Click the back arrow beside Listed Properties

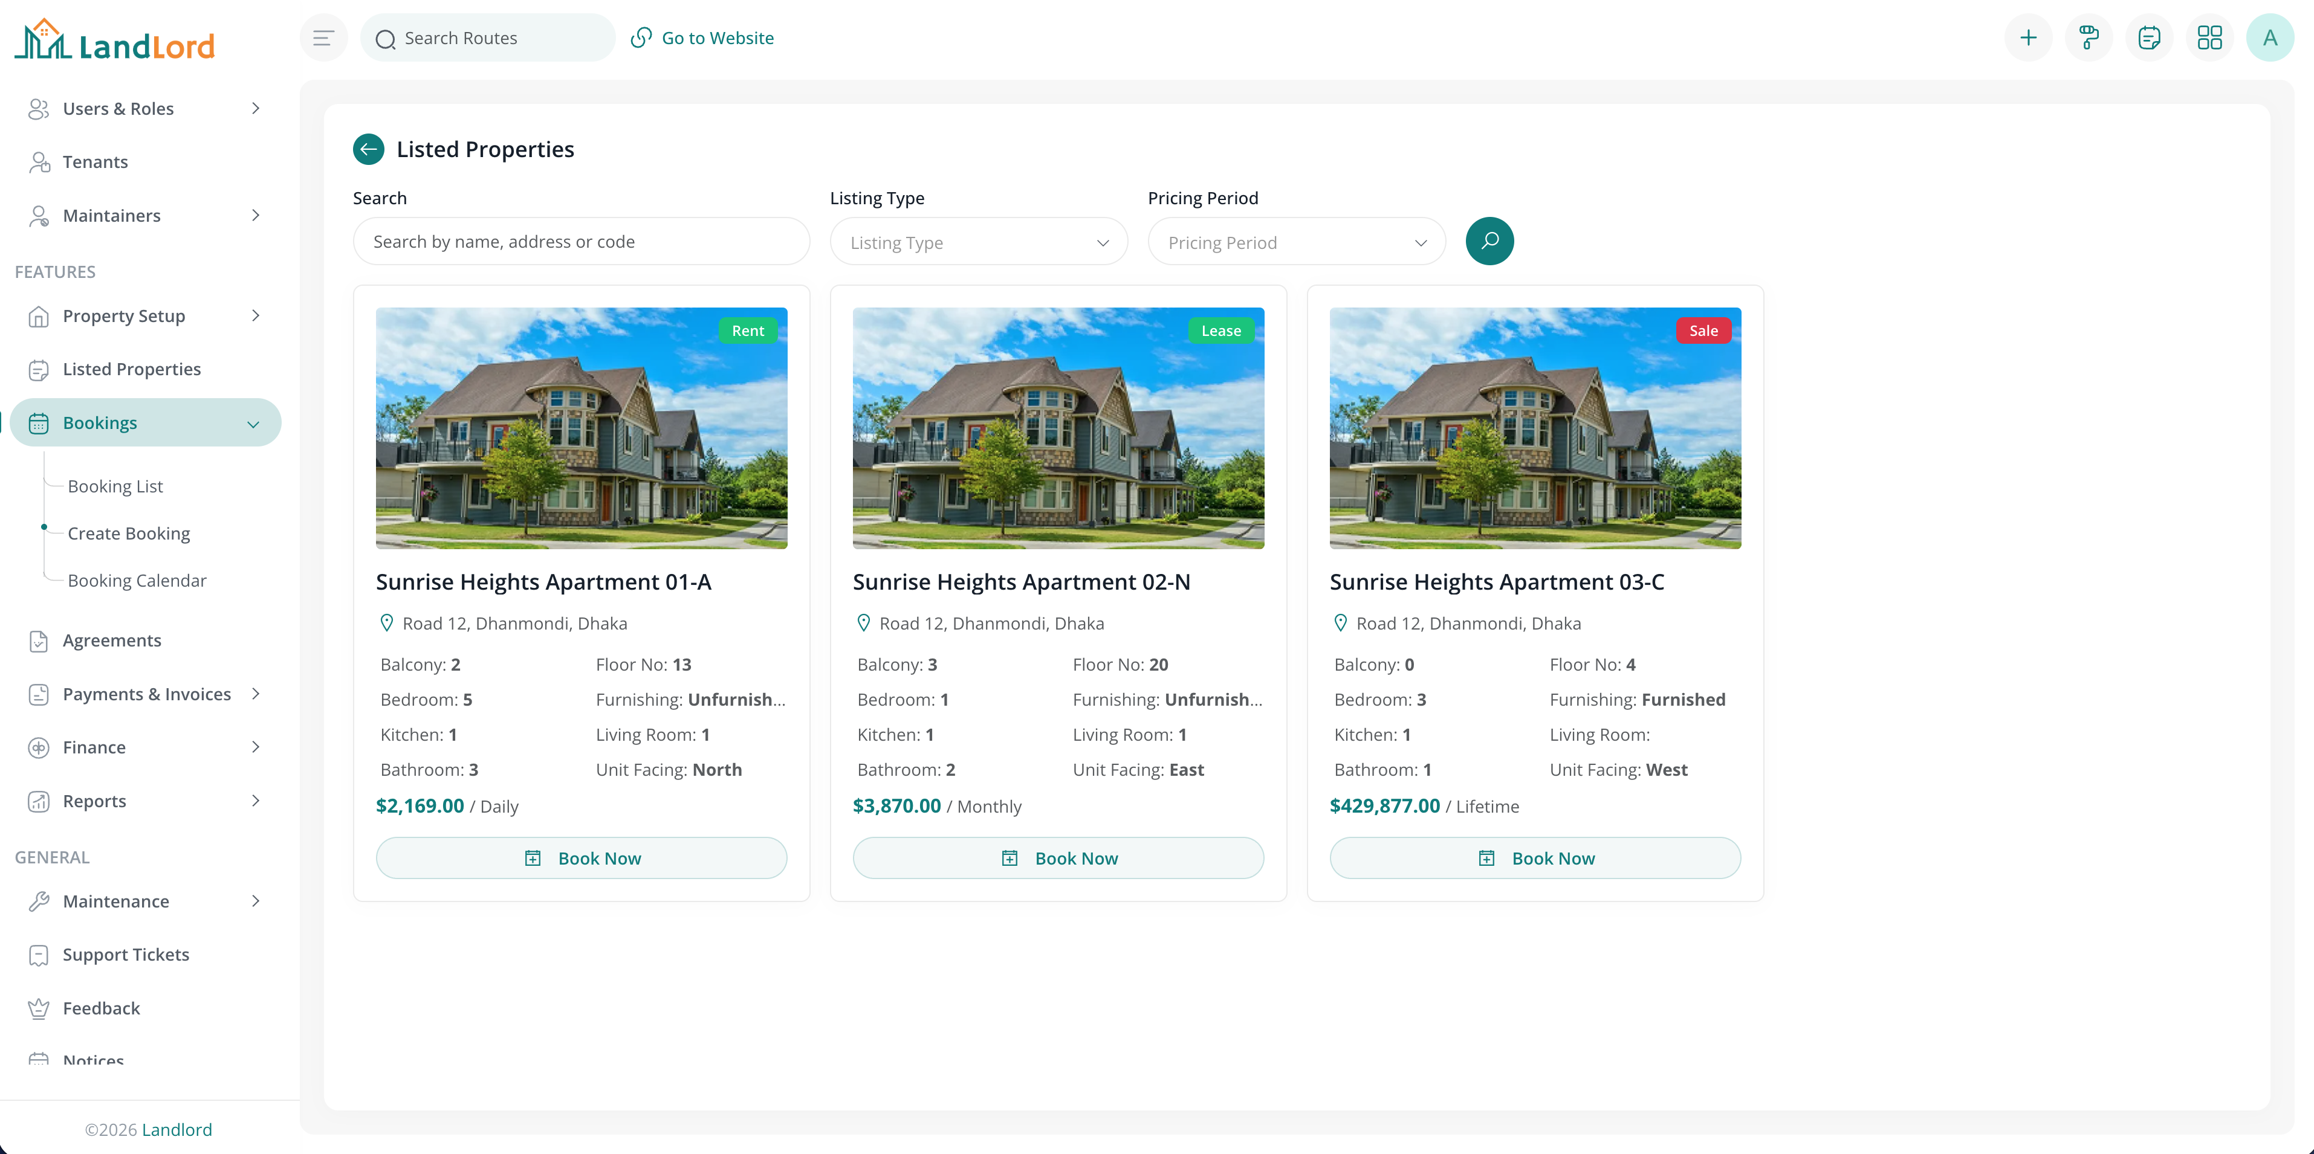pyautogui.click(x=368, y=149)
